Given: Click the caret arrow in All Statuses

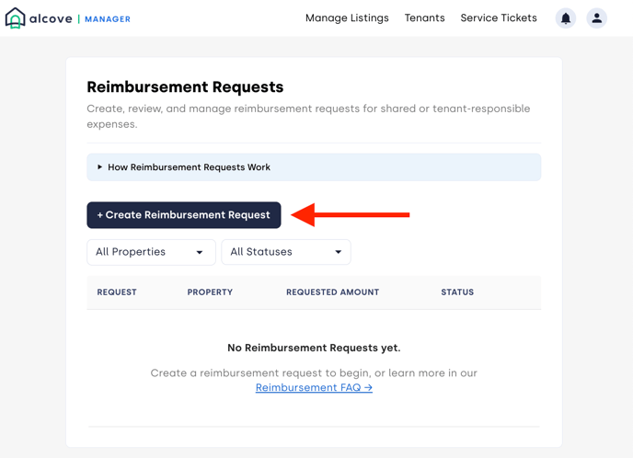Looking at the screenshot, I should point(339,252).
